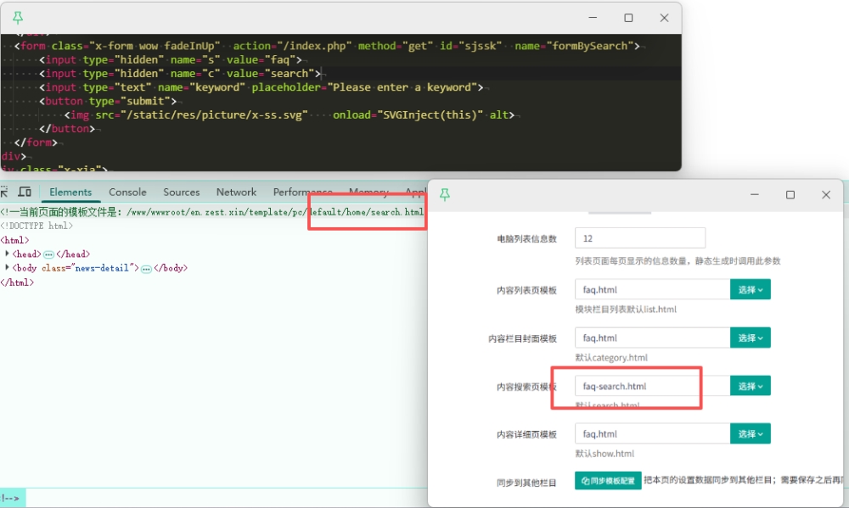The height and width of the screenshot is (508, 849).
Task: Click the ellipsis badge inside the head tag
Action: pyautogui.click(x=48, y=254)
